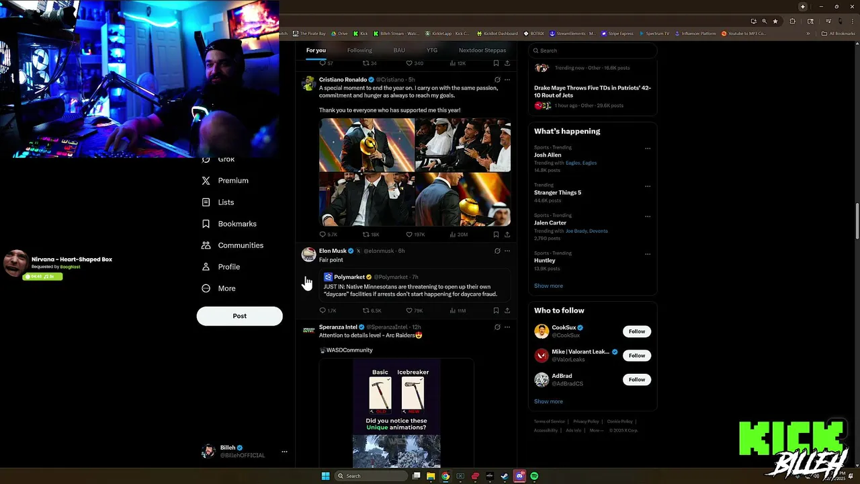Open Grok from the sidebar

[218, 160]
